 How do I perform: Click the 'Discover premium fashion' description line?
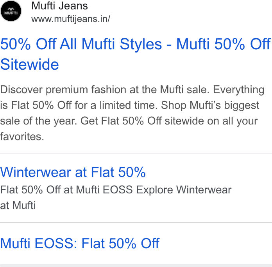132,90
